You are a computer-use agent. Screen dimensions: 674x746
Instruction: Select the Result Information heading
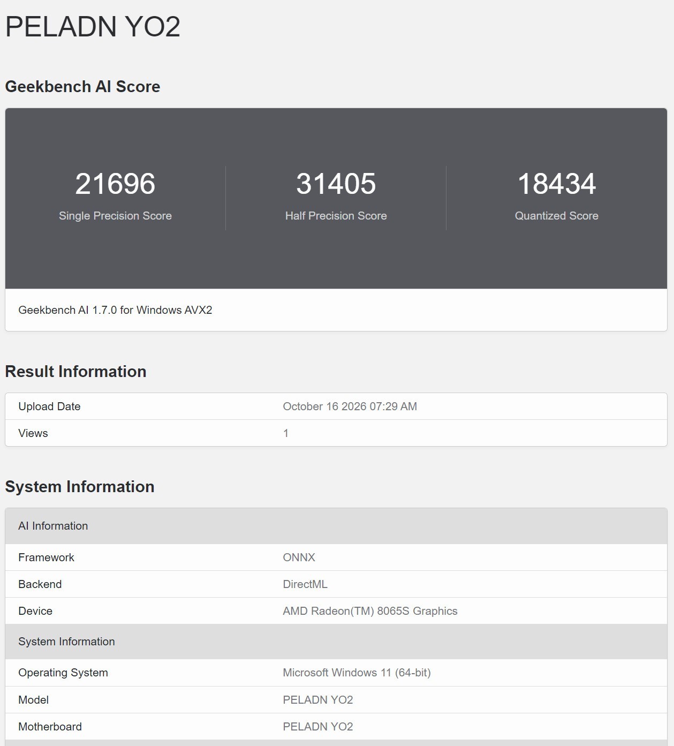pyautogui.click(x=75, y=372)
